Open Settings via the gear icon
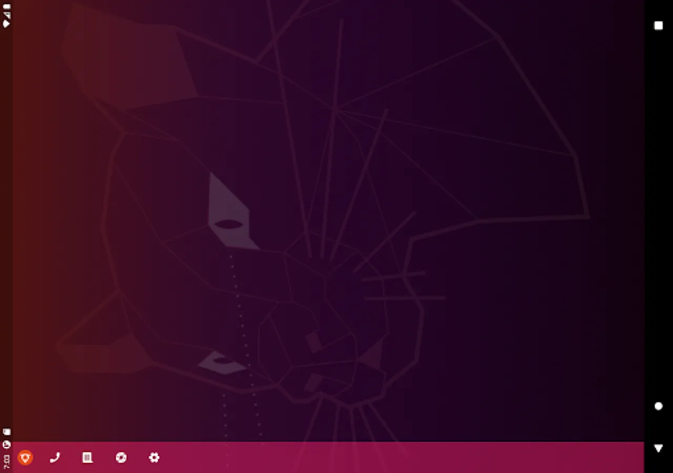Screen dimensions: 673x473 coord(154,458)
